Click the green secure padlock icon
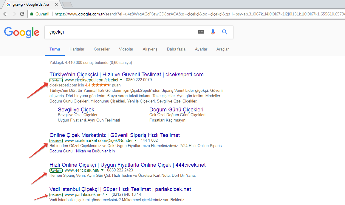This screenshot has width=345, height=205. click(x=31, y=14)
